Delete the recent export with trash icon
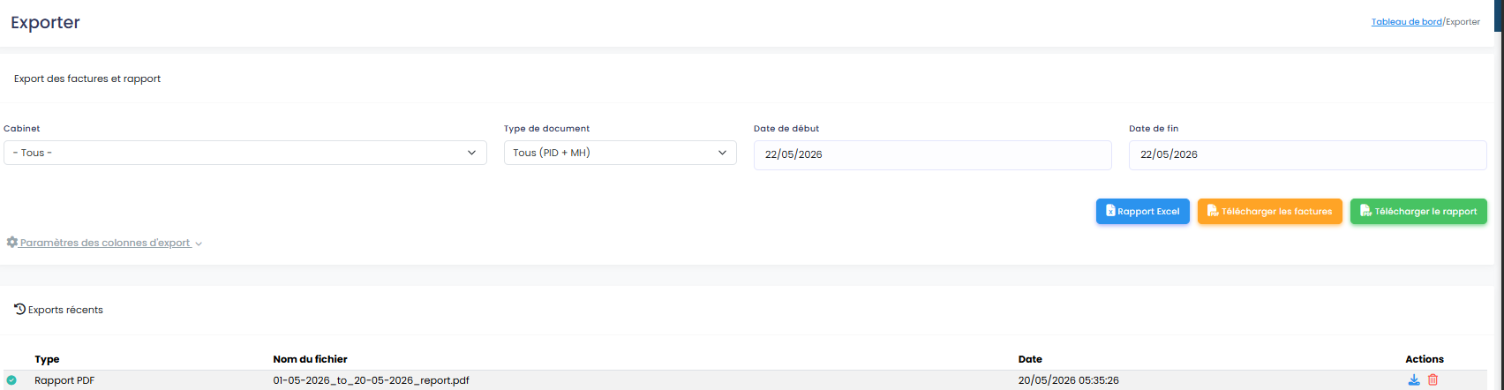Image resolution: width=1504 pixels, height=390 pixels. [1433, 380]
